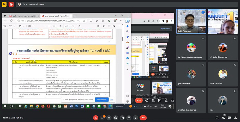Click the PDF viewer vertical scrollbar
This screenshot has width=240, height=122.
pos(123,39)
